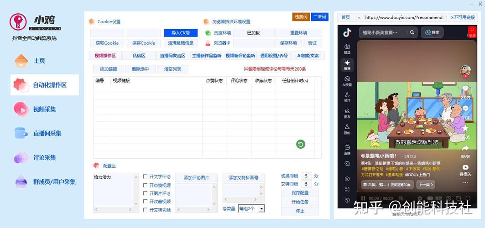Enable the 开文字评论 checkbox
This screenshot has height=228, width=485.
(x=145, y=176)
